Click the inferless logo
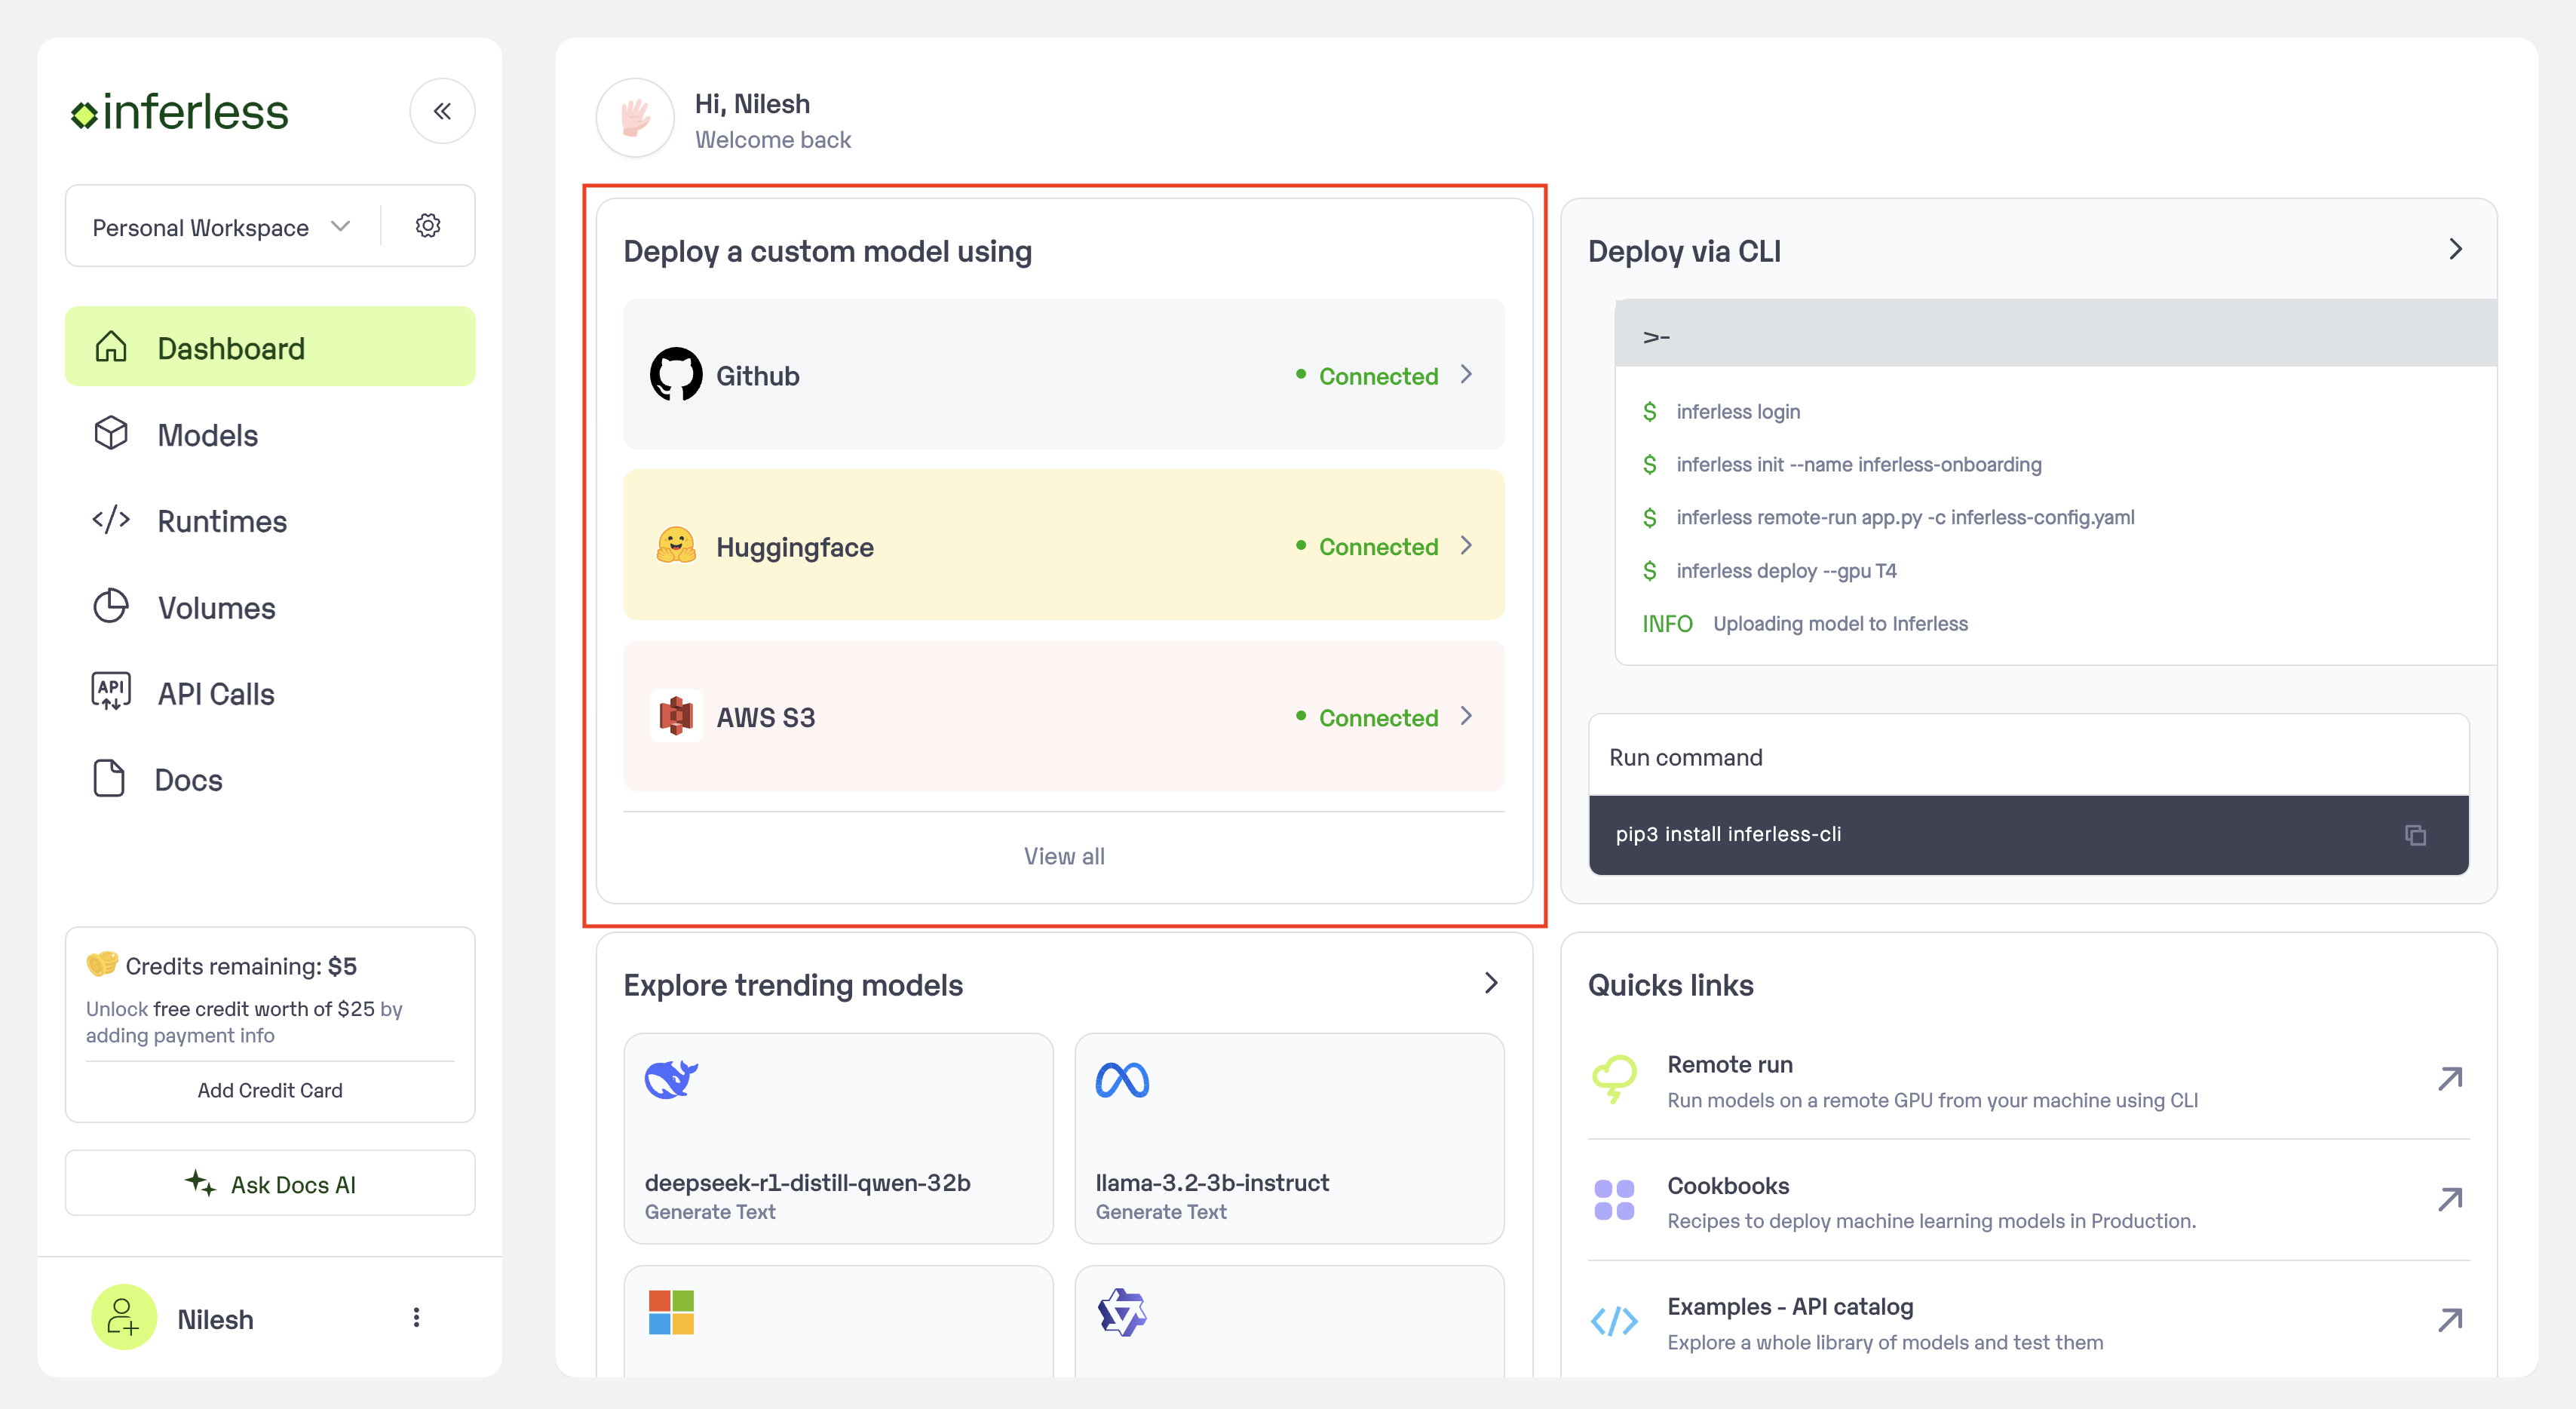2576x1409 pixels. pyautogui.click(x=180, y=112)
